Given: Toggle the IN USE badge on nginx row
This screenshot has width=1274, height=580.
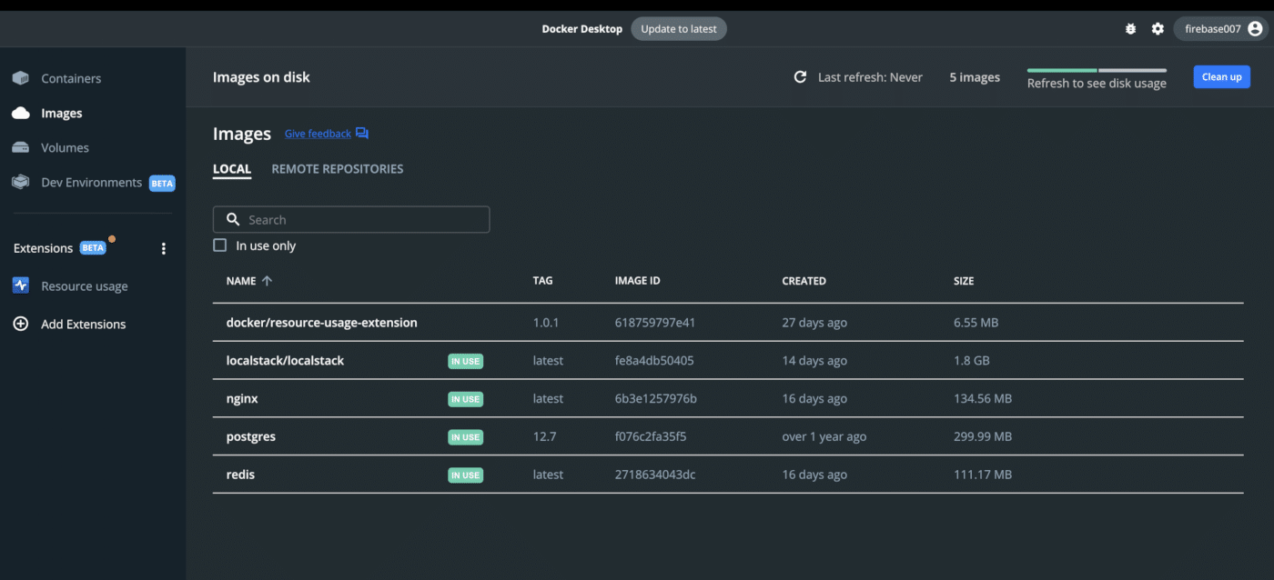Looking at the screenshot, I should pyautogui.click(x=465, y=398).
